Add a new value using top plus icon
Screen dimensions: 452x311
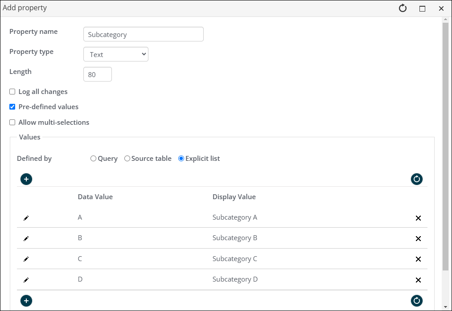(x=26, y=179)
